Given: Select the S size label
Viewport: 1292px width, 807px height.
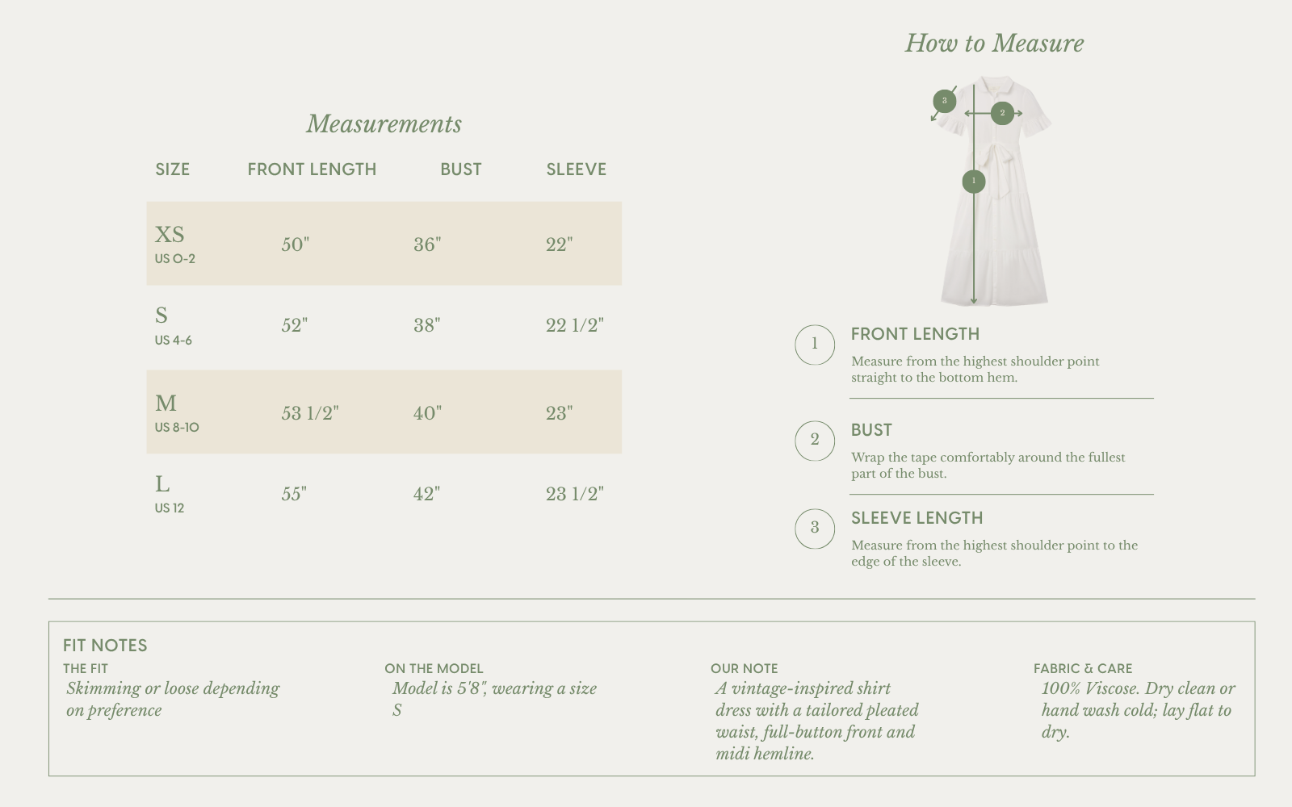Looking at the screenshot, I should click(x=161, y=315).
